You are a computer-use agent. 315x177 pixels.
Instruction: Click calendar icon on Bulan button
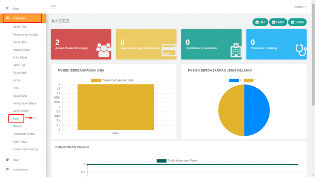tap(274, 22)
